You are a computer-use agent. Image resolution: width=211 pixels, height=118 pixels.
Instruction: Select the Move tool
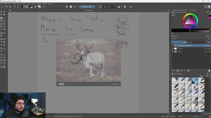(x=4, y=33)
